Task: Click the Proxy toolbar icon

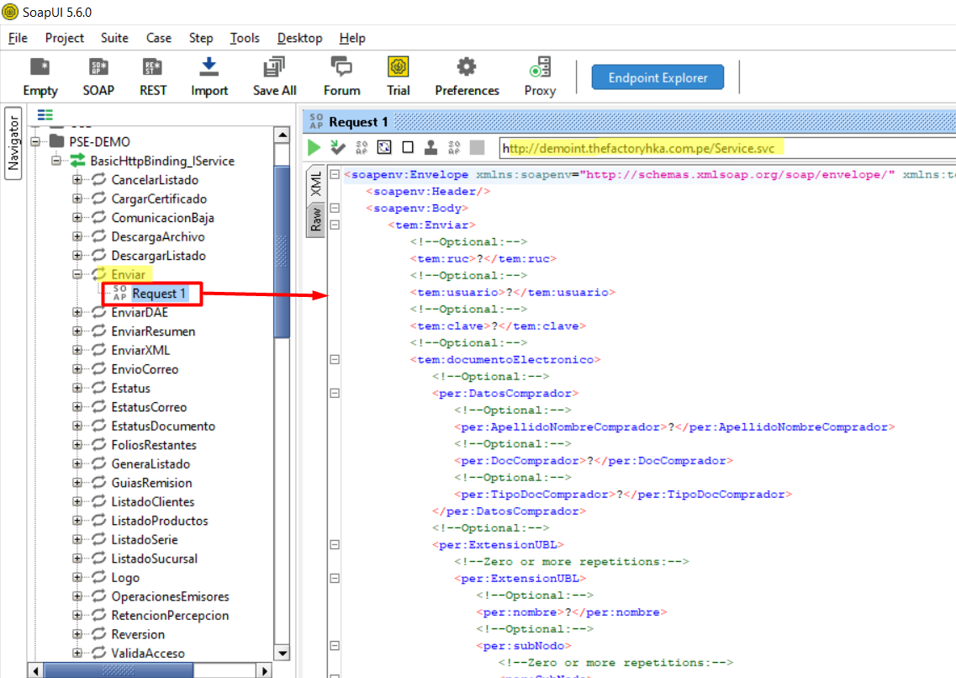Action: [540, 66]
